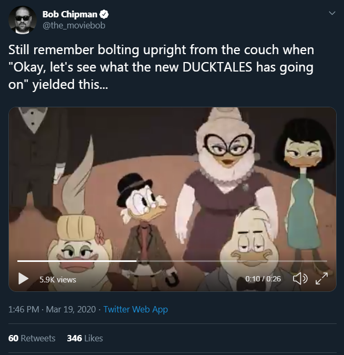Play the embedded DuckTales video
This screenshot has width=344, height=355.
click(x=23, y=278)
